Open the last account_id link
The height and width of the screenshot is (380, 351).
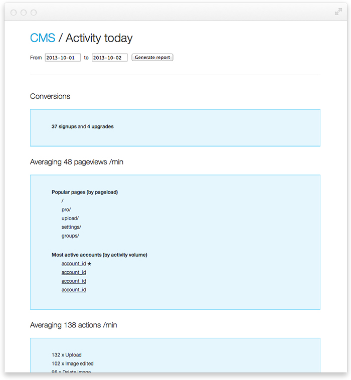74,290
